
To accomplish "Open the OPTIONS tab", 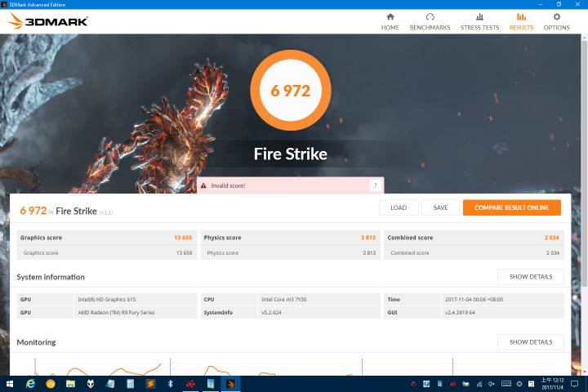I will (556, 22).
